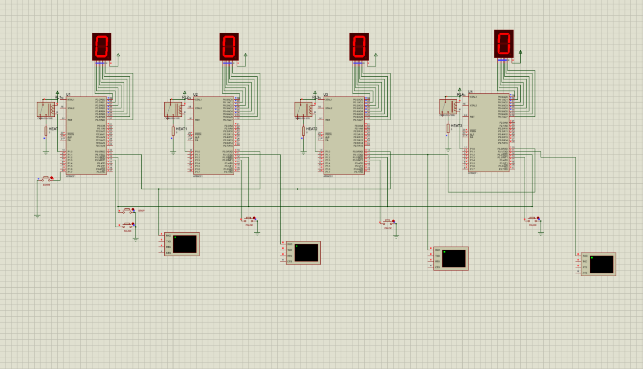Open the virtual terminal wired to U3's TXD
This screenshot has width=643, height=369.
click(x=451, y=258)
